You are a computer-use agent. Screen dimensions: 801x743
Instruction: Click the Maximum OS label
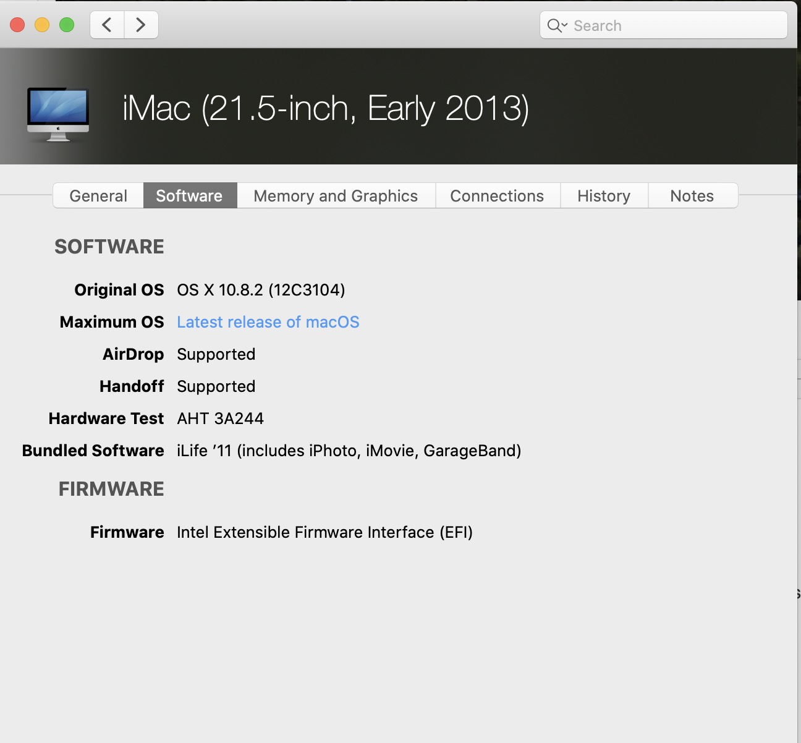pyautogui.click(x=112, y=322)
